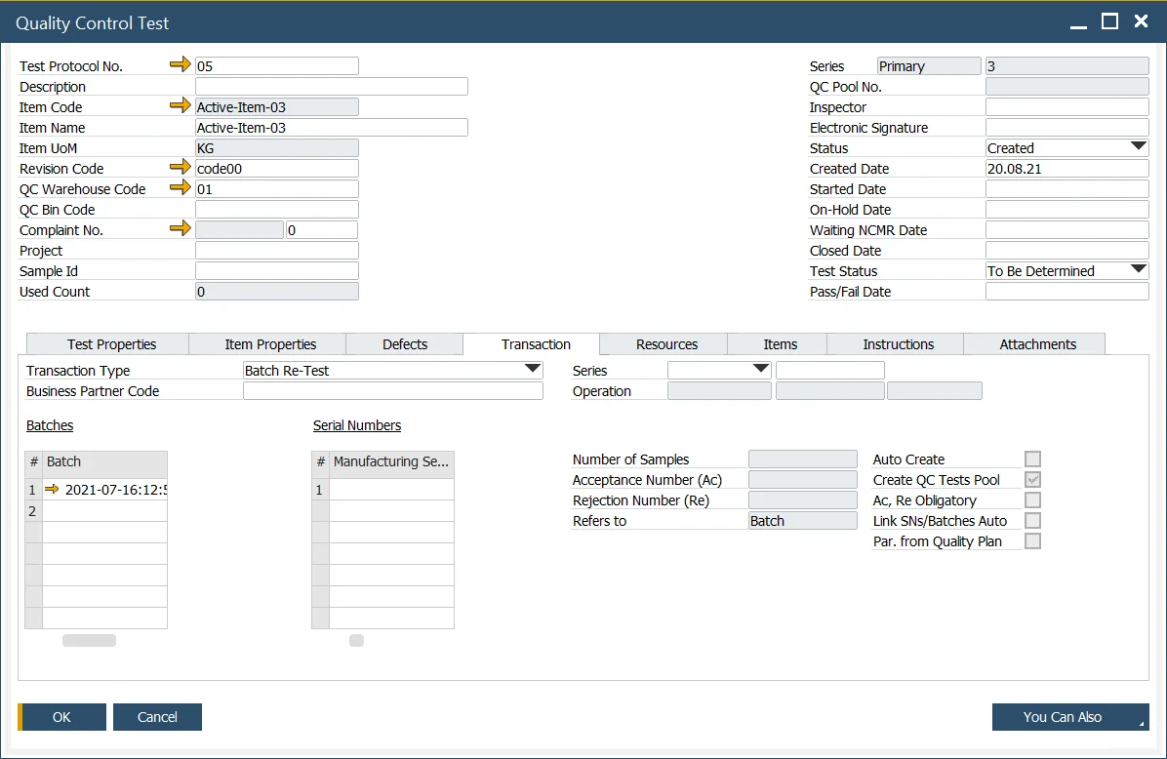
Task: Minimize the Quality Control Test window
Action: pos(1078,23)
